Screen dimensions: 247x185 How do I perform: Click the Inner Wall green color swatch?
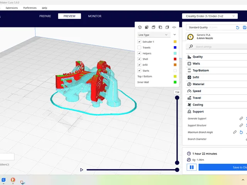coord(175,82)
